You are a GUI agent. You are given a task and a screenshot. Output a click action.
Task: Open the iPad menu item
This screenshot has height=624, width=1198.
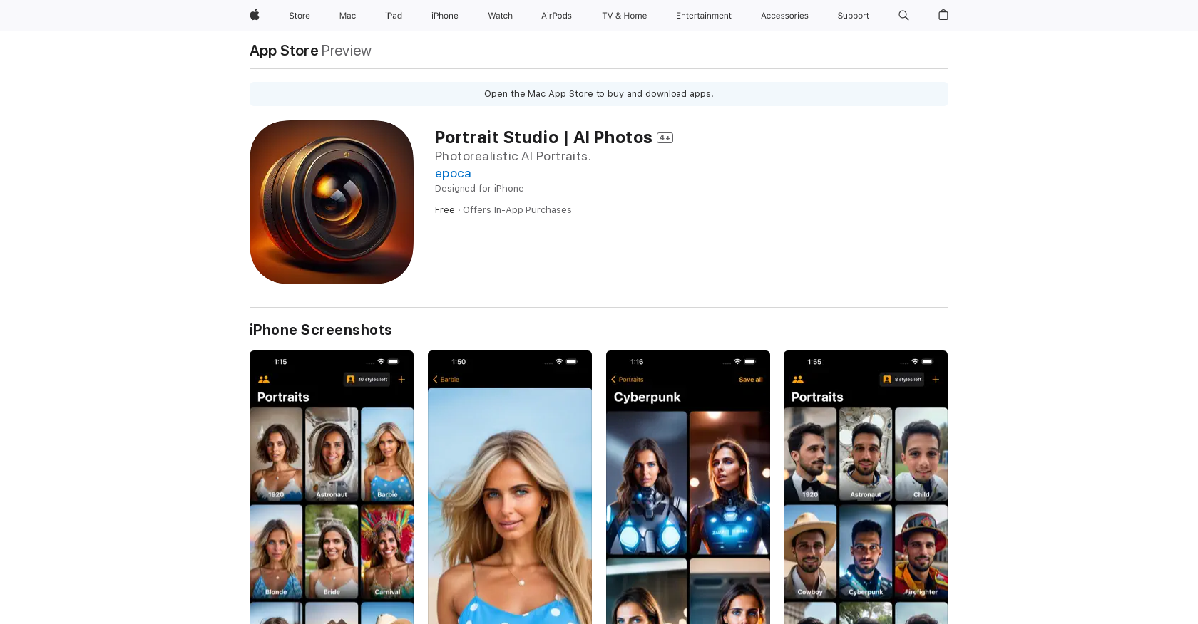pos(394,16)
